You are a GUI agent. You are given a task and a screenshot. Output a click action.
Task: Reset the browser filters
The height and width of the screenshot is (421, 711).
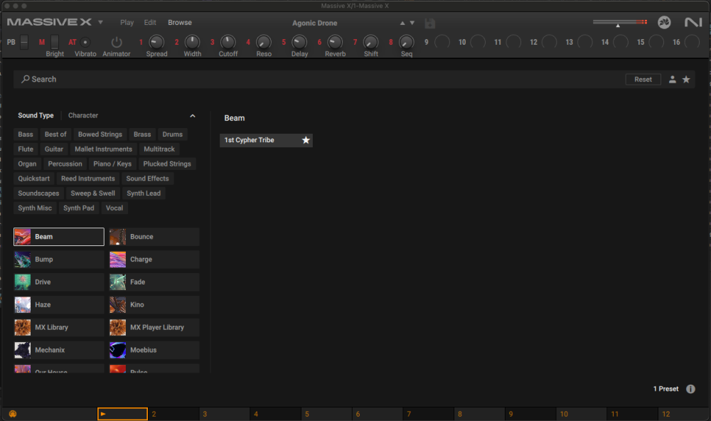click(x=643, y=80)
